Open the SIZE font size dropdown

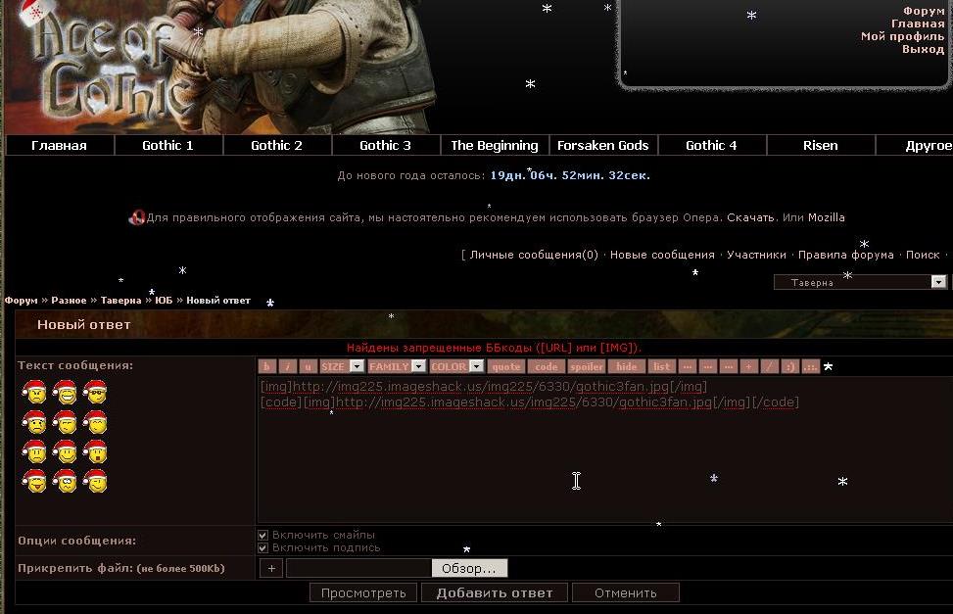pyautogui.click(x=342, y=366)
